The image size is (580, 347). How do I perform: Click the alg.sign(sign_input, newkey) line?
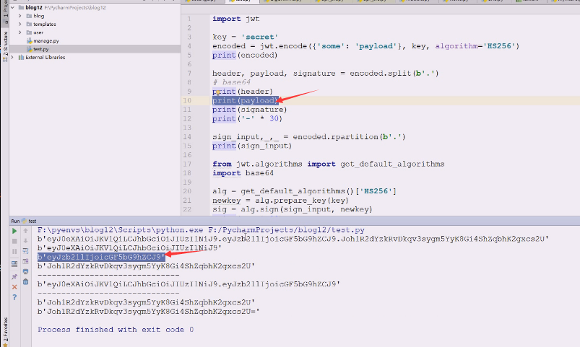(293, 209)
